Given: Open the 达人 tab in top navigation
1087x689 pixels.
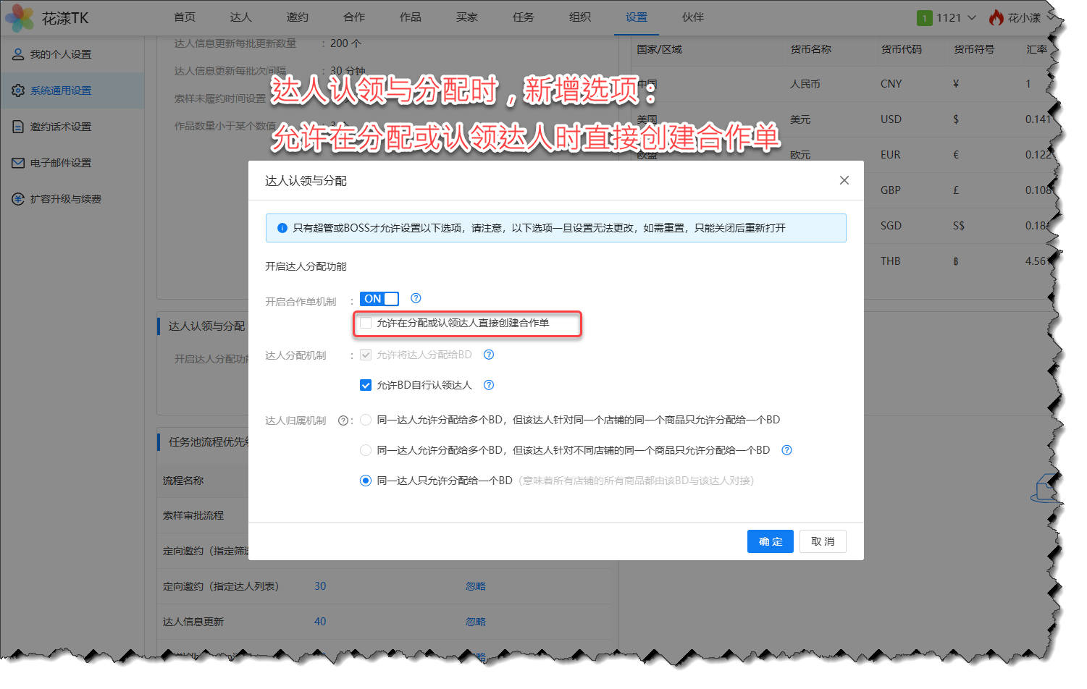Looking at the screenshot, I should (240, 17).
